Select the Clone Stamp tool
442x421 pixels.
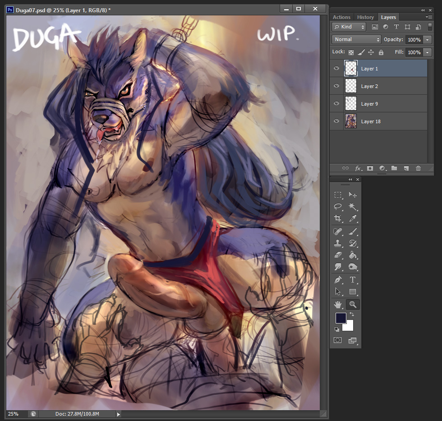tap(338, 243)
